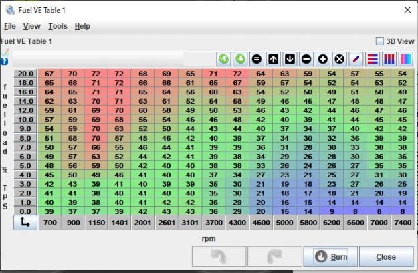
Task: Click the X multiply/scale cells icon
Action: coord(339,59)
